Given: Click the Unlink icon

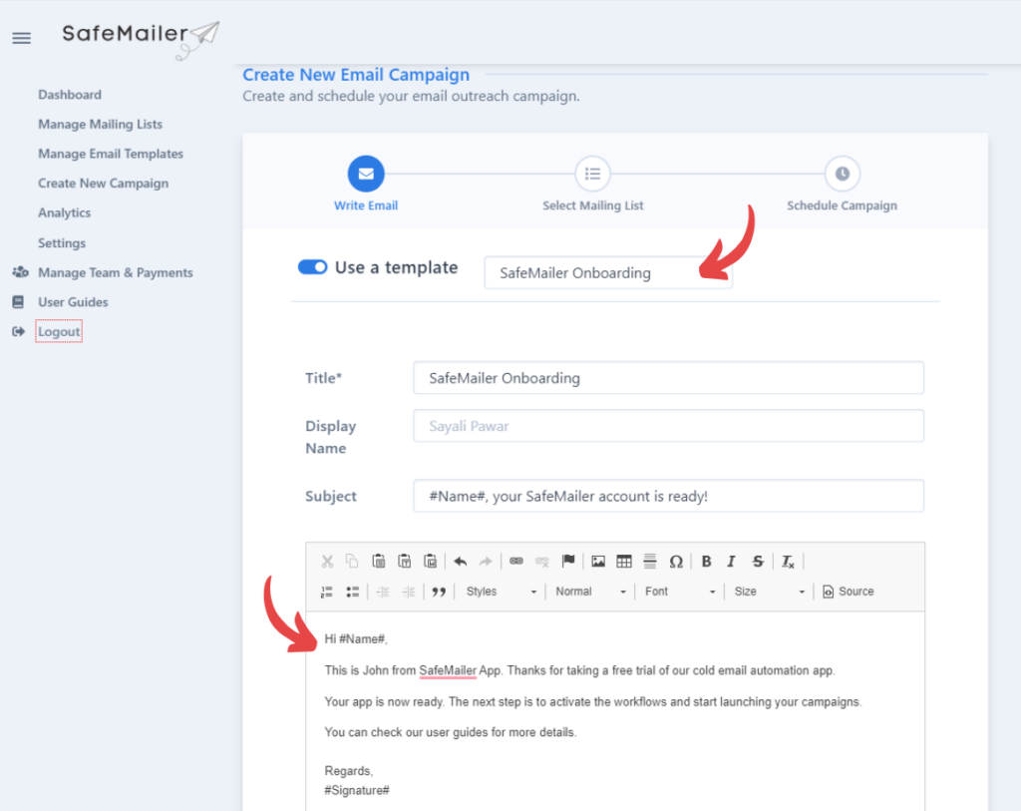Looking at the screenshot, I should pyautogui.click(x=541, y=561).
